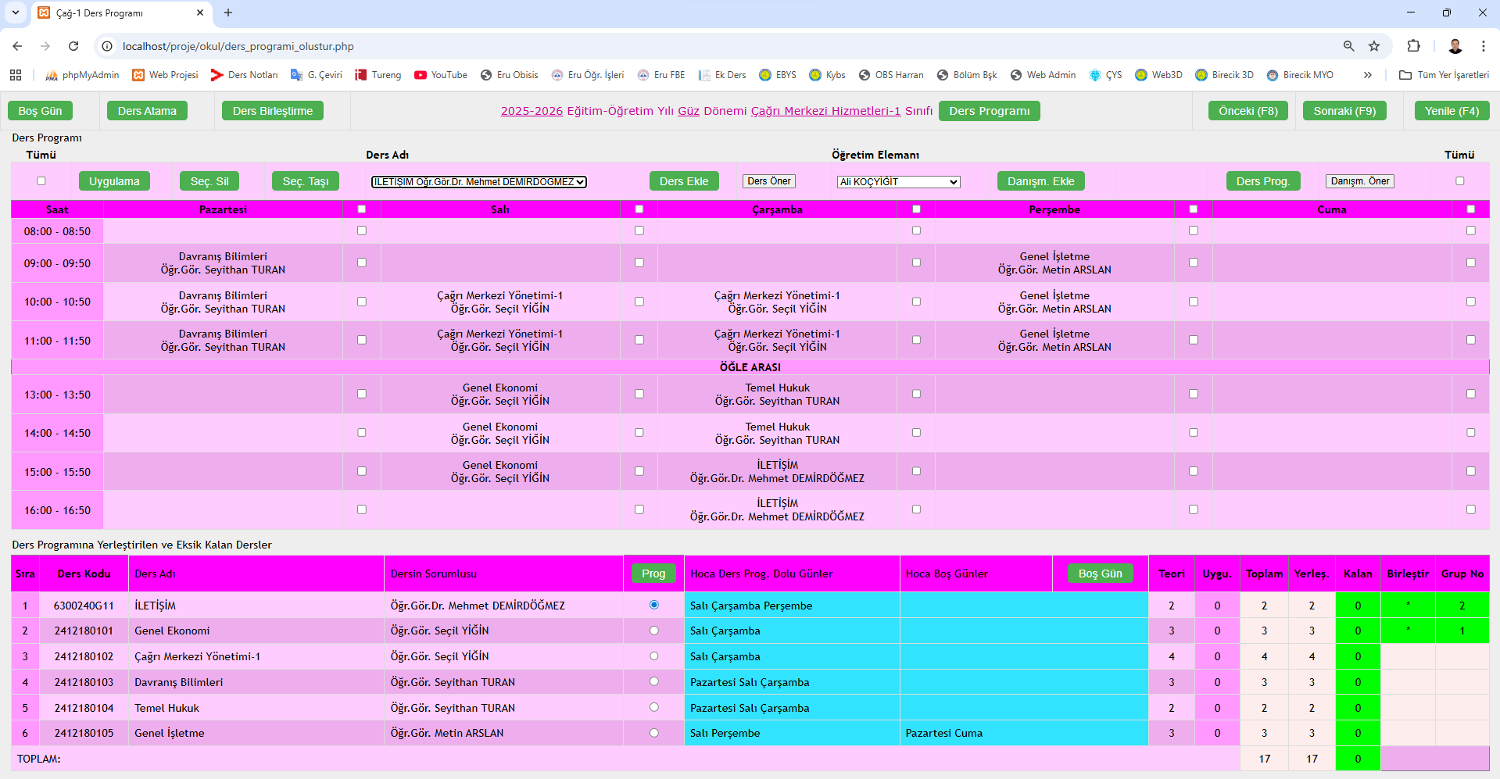This screenshot has width=1500, height=779.
Task: Expand the Öğretim Elemanı Ali KOÇYİĞİT dropdown
Action: pos(898,182)
